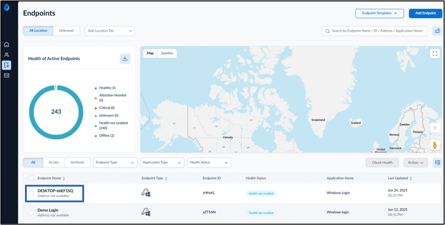Open the dashboard panel icon in sidebar
The width and height of the screenshot is (445, 225).
(x=7, y=75)
